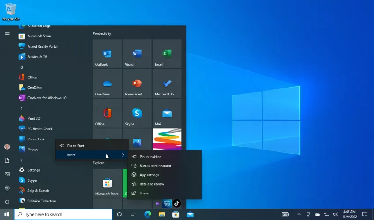
Task: Open the Outlook tile
Action: (107, 54)
